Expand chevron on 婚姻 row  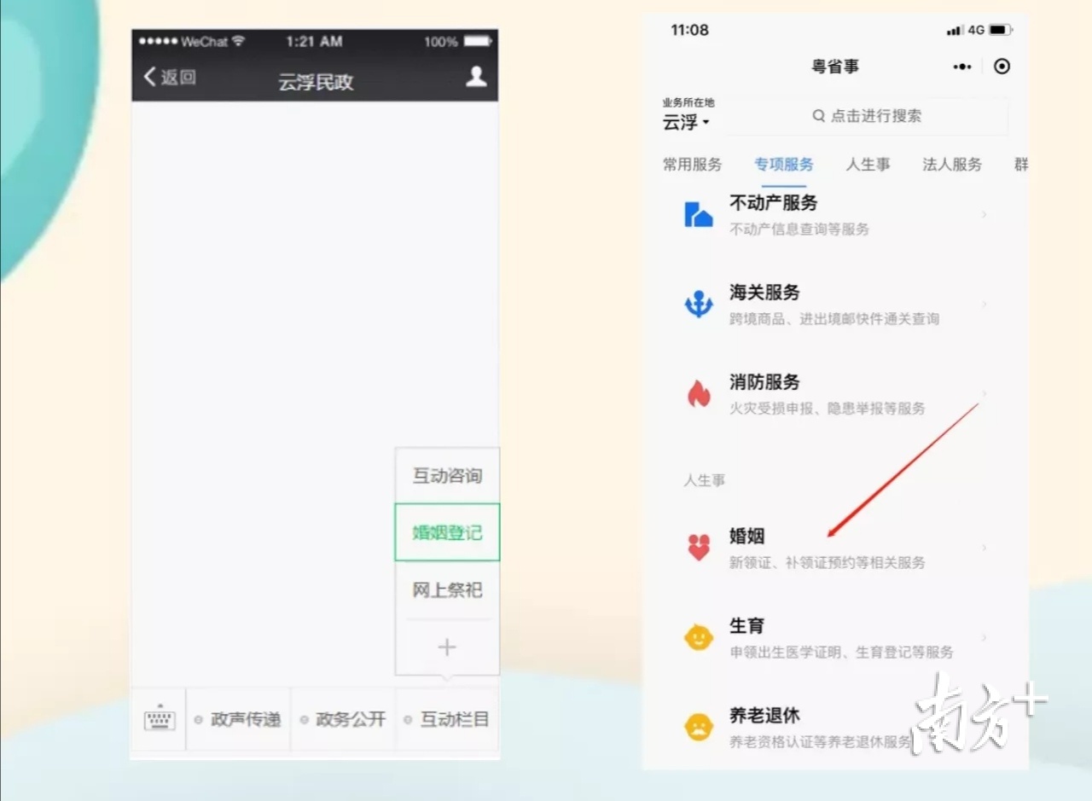(984, 547)
